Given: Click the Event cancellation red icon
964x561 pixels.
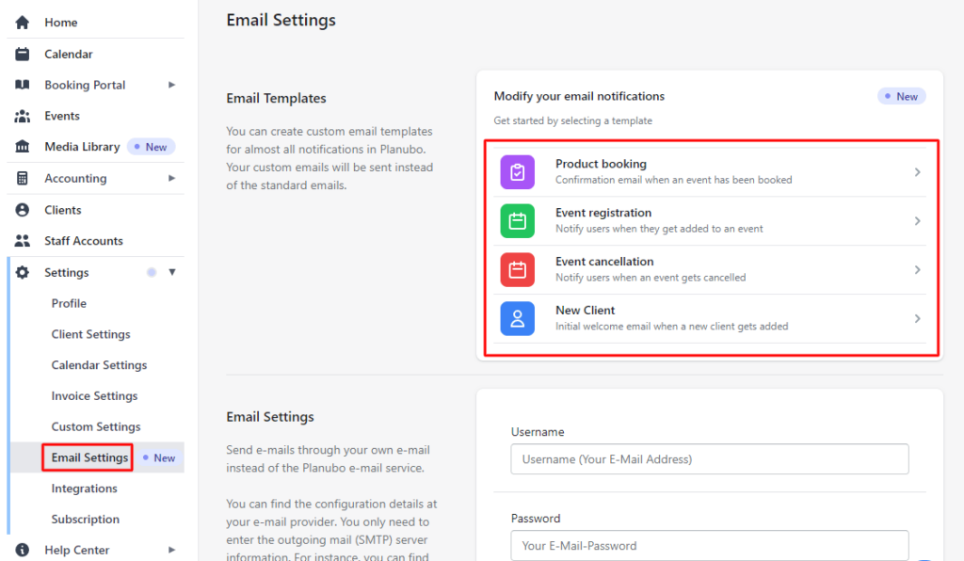Looking at the screenshot, I should (x=517, y=269).
